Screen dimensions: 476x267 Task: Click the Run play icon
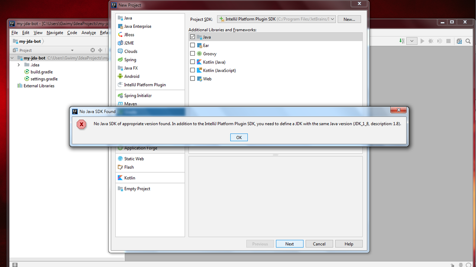coord(422,41)
